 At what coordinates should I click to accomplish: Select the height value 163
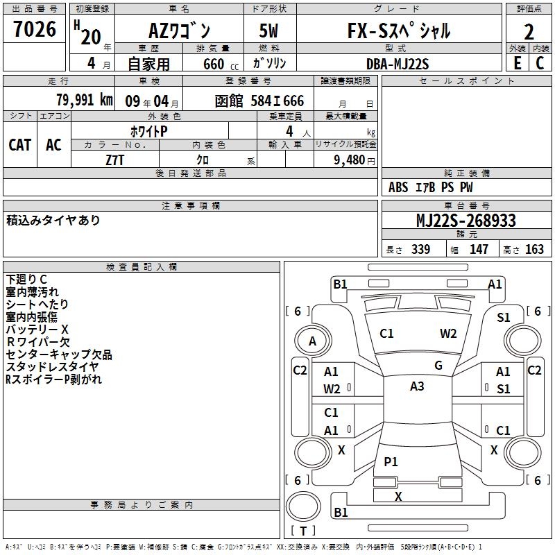click(534, 249)
